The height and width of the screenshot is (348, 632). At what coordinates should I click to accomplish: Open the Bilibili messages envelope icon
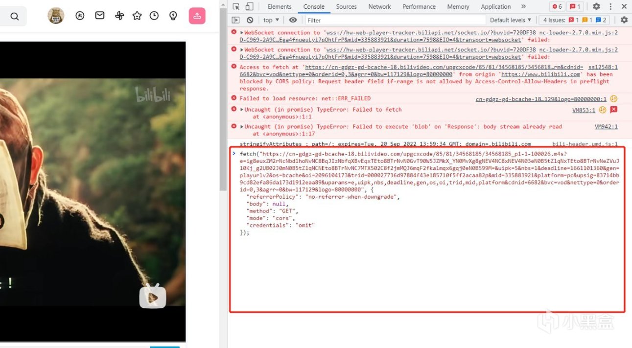[x=99, y=16]
